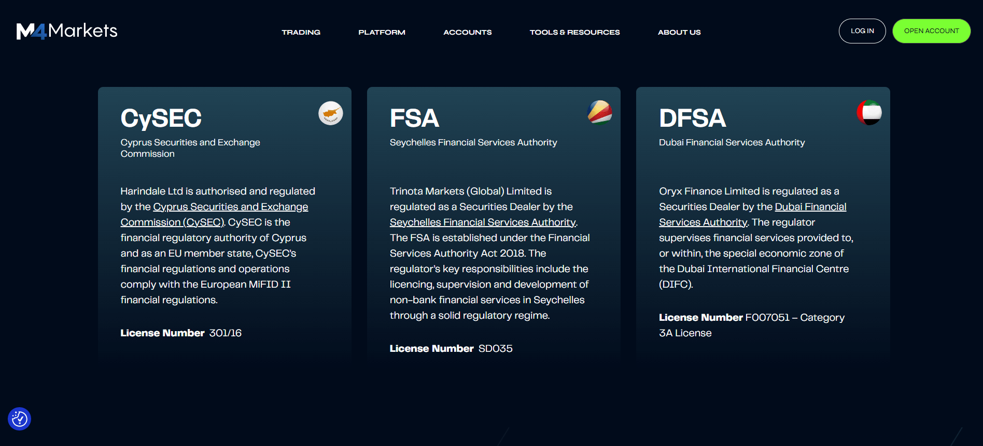Click the 'Seychelles Financial Services Authority' subtitle

click(473, 142)
